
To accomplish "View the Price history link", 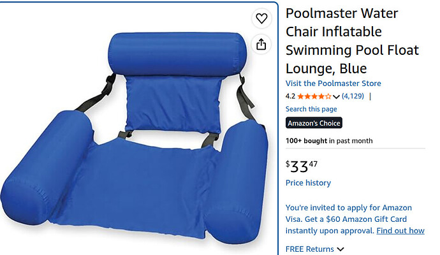I will point(308,183).
